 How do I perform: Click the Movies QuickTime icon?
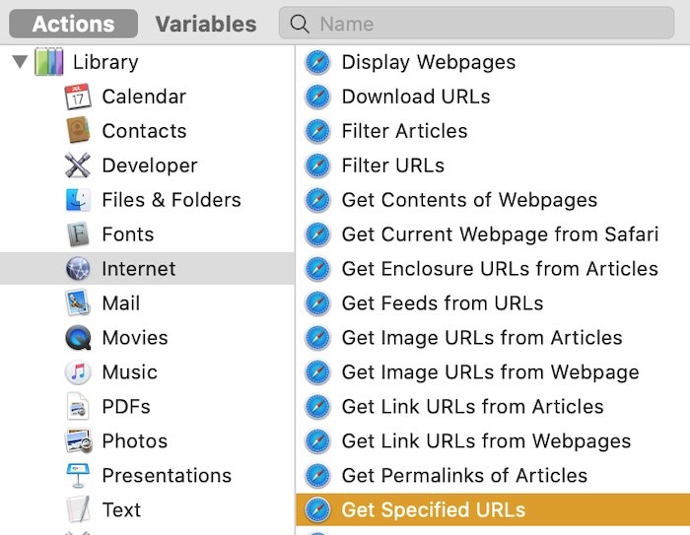click(78, 338)
